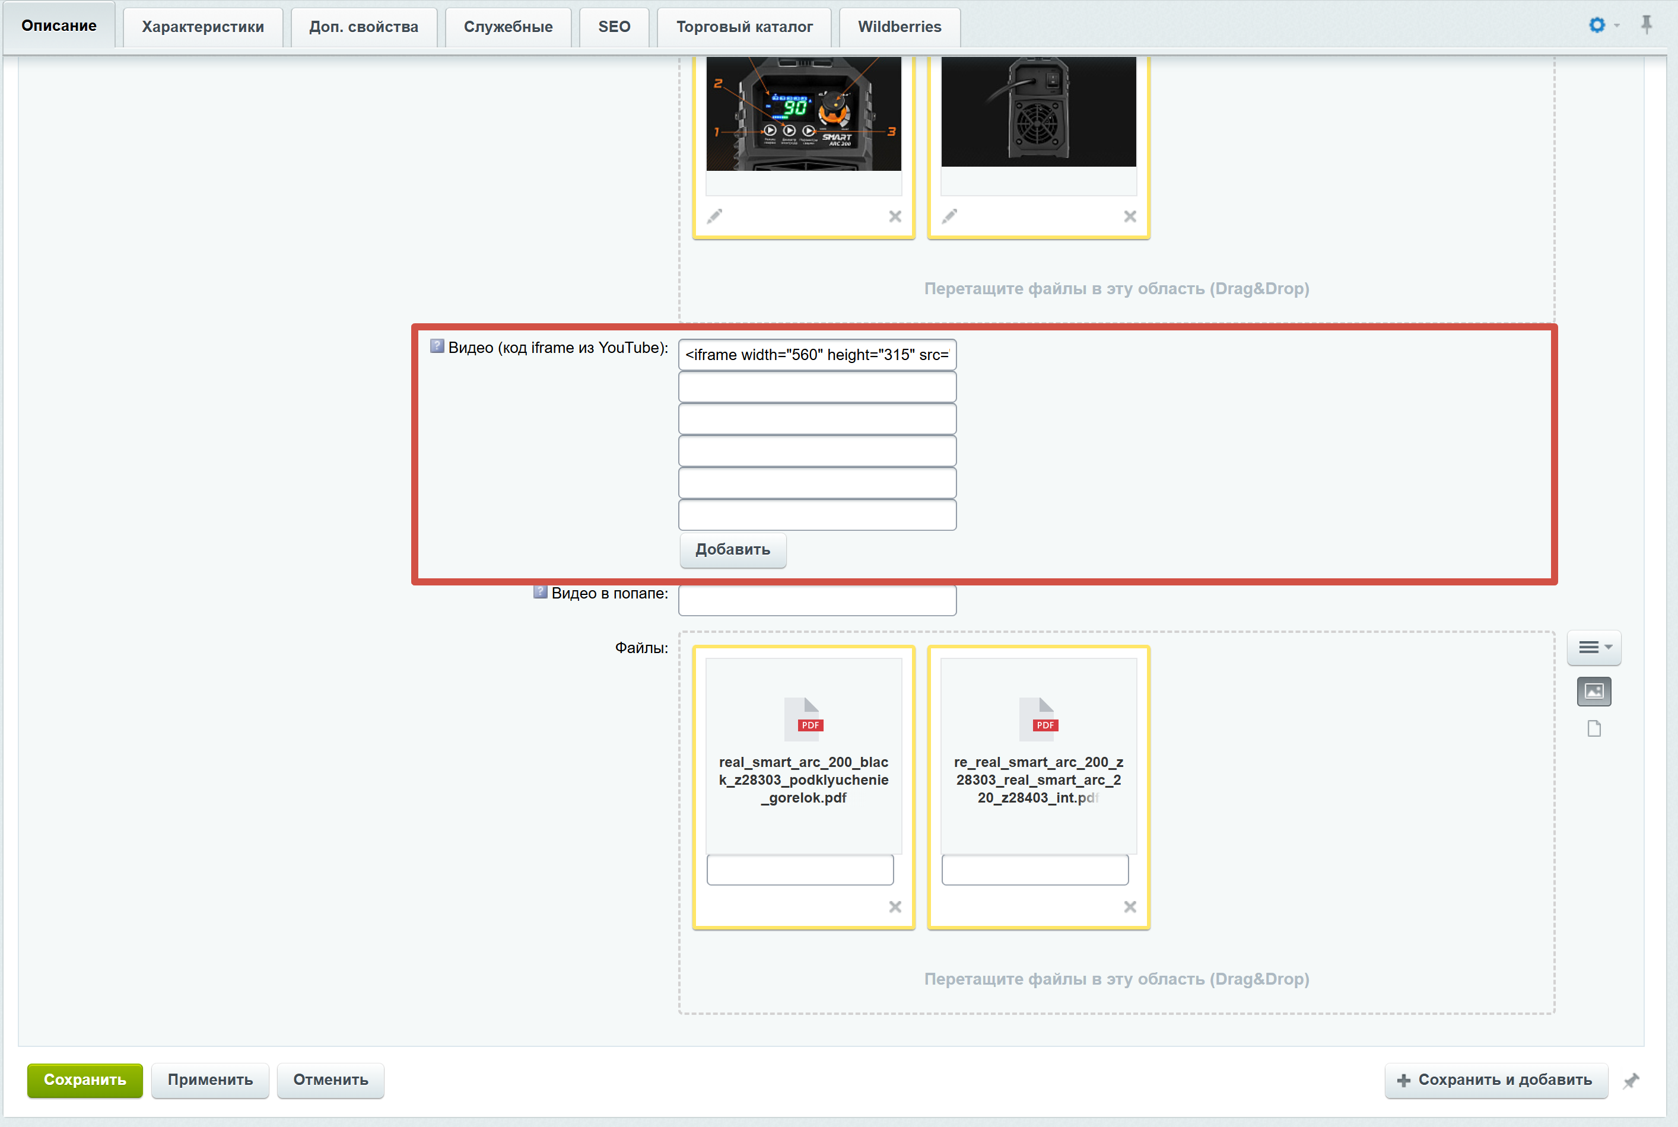This screenshot has width=1678, height=1127.
Task: Click pin icon next to Сохранить и добавить
Action: [x=1631, y=1080]
